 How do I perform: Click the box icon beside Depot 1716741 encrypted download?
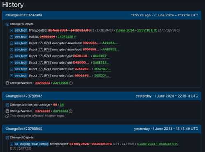pyautogui.click(x=11, y=43)
